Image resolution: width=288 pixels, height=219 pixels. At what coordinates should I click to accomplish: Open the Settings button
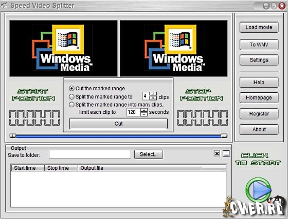coord(259,60)
